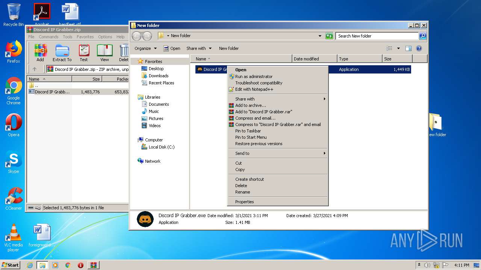
Task: Open Acrobat desktop shortcut
Action: [x=42, y=15]
